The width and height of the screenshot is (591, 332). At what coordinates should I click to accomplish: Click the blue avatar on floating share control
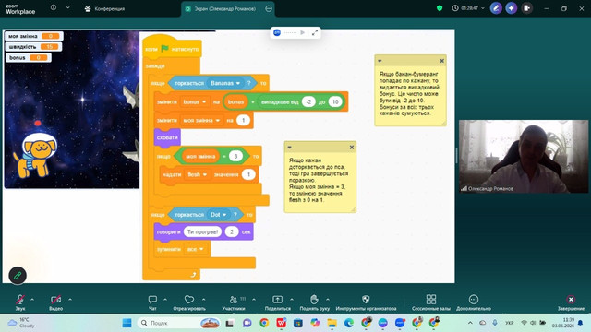tap(277, 33)
